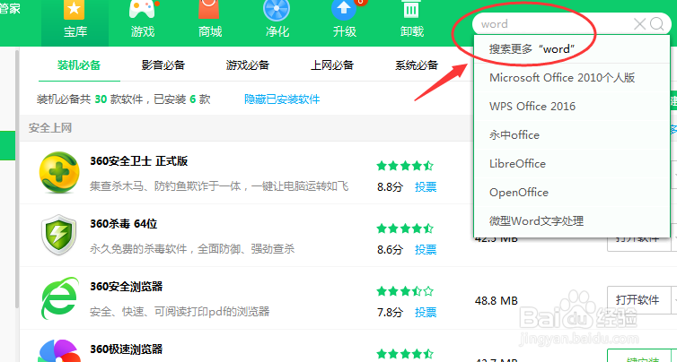Open the 卸载 trash bin section
Viewport: 677px width, 362px height.
pos(412,22)
